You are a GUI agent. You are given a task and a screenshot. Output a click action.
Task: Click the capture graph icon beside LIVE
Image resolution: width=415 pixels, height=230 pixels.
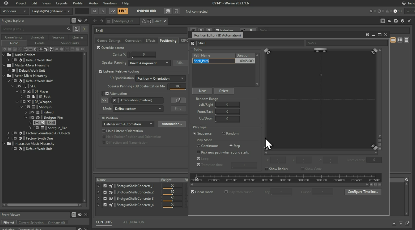tap(113, 11)
